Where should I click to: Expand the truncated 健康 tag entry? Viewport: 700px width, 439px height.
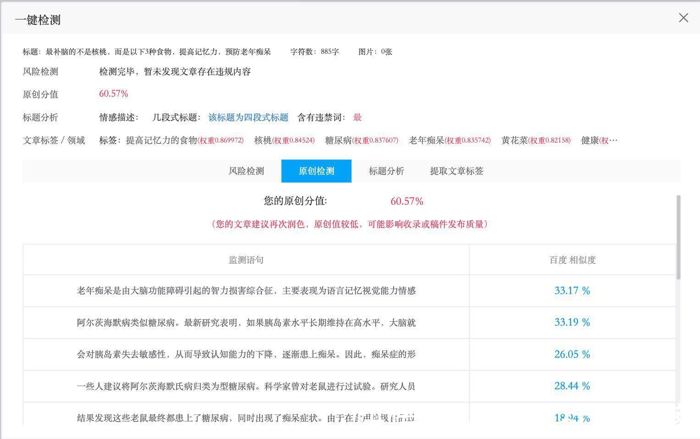coord(600,140)
